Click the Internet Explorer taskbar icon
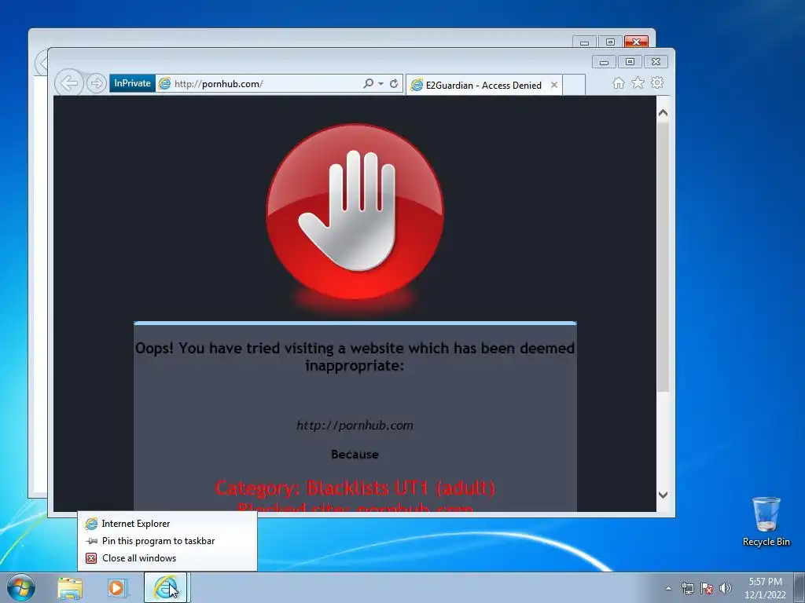 [x=165, y=587]
